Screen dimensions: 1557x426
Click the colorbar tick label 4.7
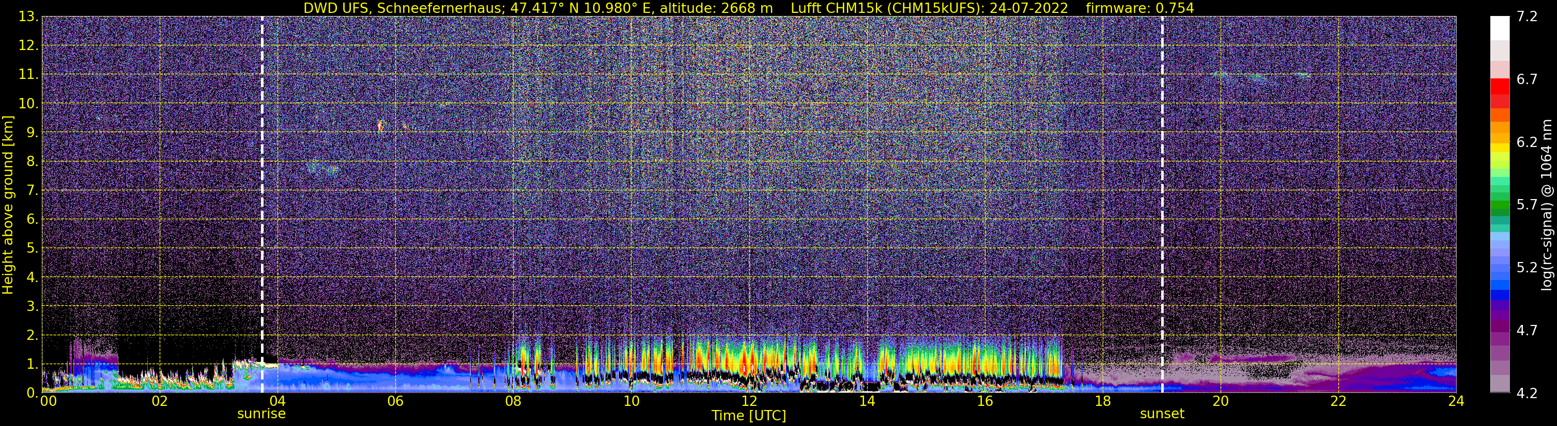[1527, 330]
